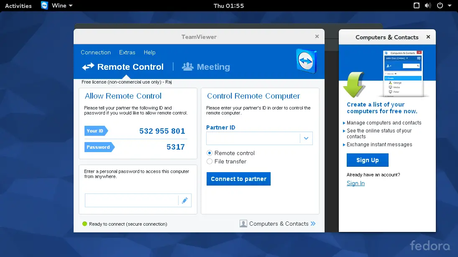
Task: Open the Help menu
Action: coord(150,53)
